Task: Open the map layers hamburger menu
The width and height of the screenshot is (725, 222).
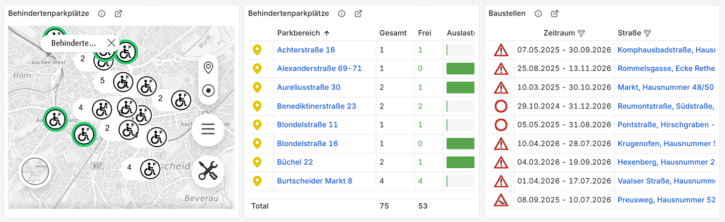Action: pos(207,129)
